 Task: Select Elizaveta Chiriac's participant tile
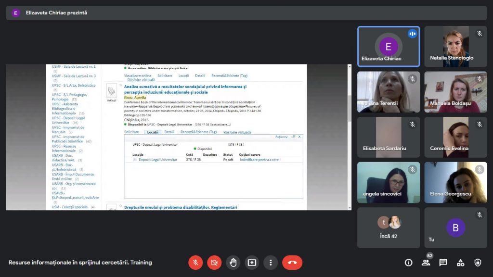389,47
